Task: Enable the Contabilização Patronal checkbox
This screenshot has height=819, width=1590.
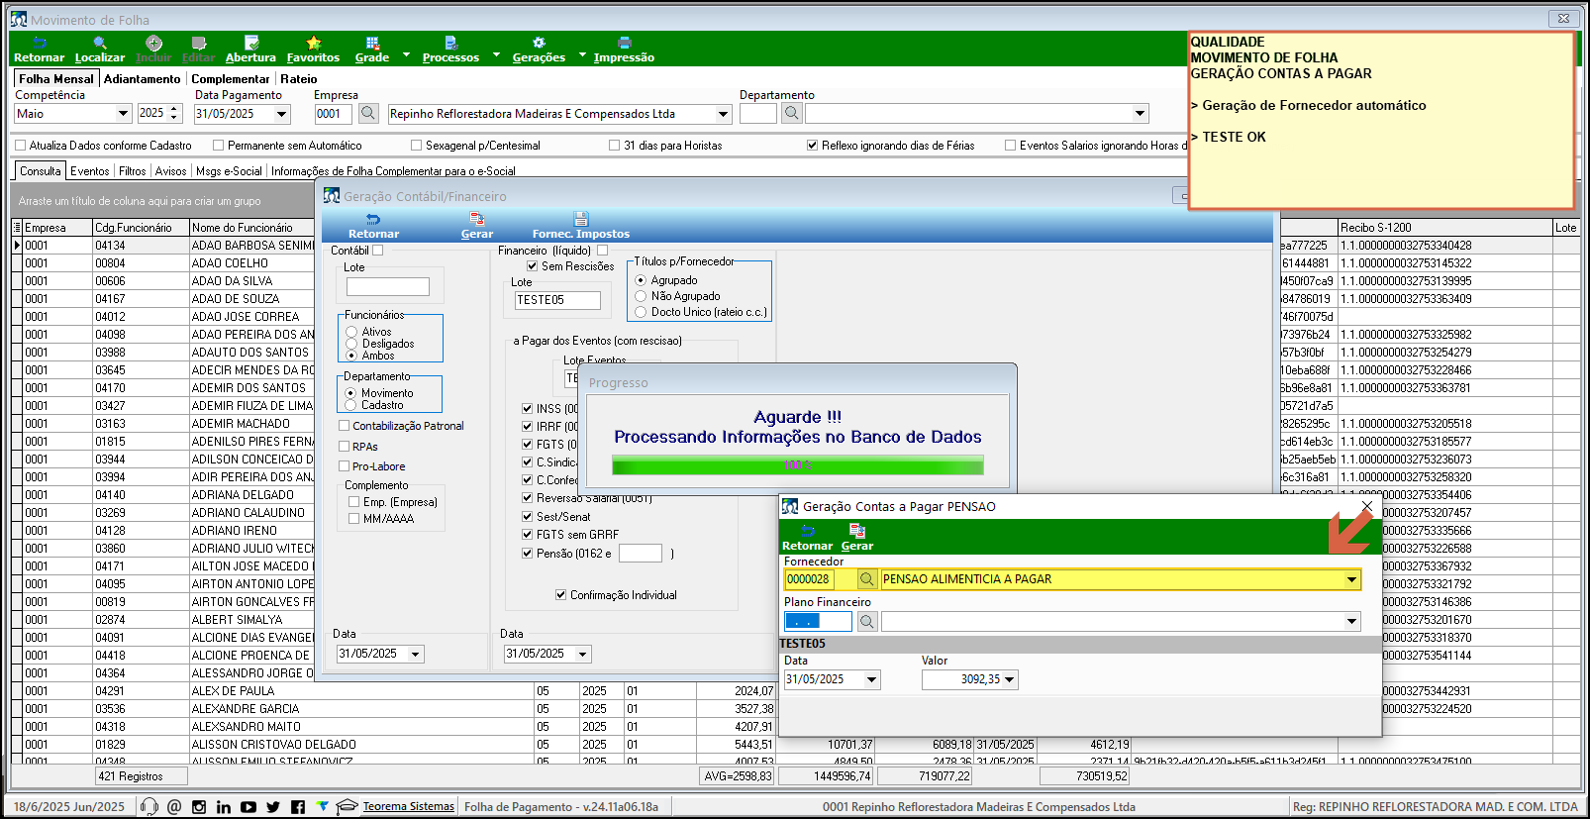Action: click(345, 426)
